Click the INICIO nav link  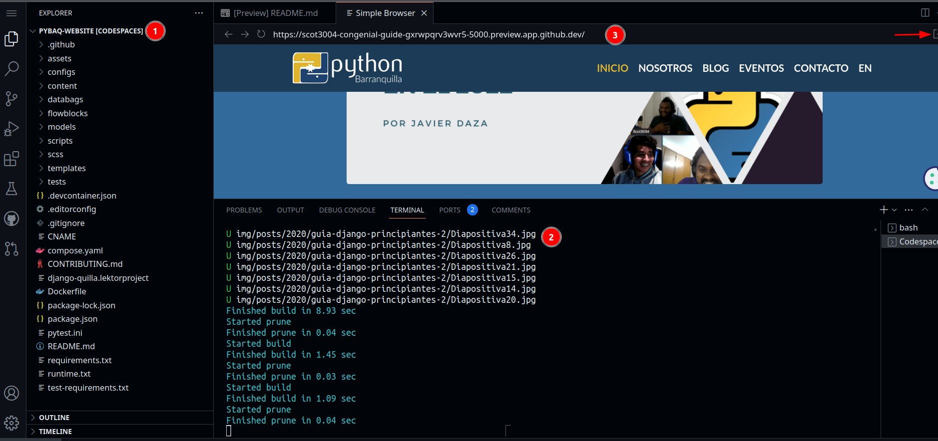(x=612, y=68)
